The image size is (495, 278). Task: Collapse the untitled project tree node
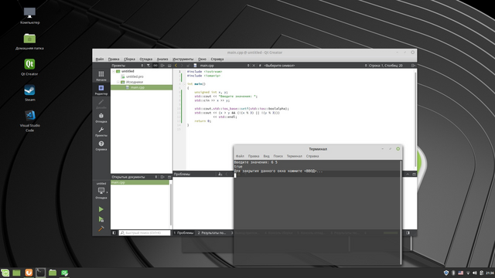(x=114, y=71)
